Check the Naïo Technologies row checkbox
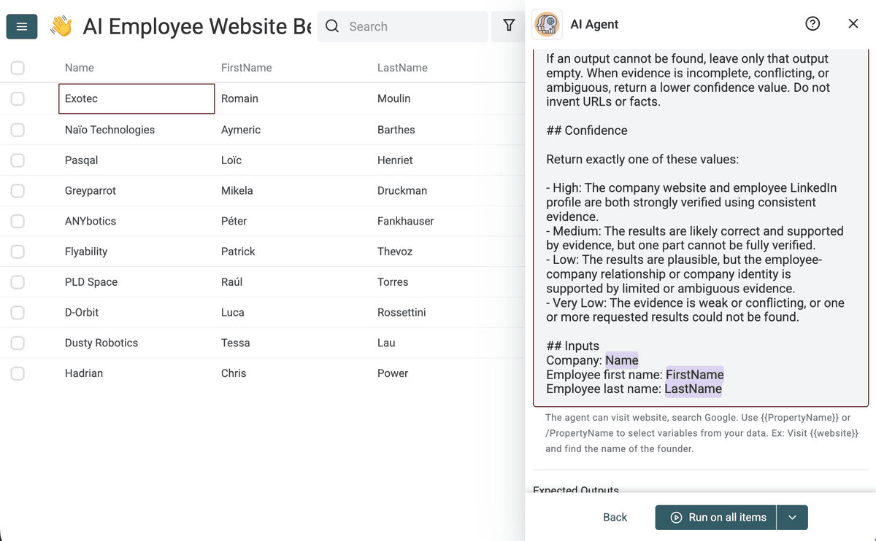Viewport: 876px width, 541px height. point(18,130)
